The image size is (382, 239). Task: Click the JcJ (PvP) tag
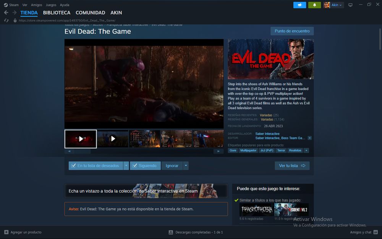267,150
